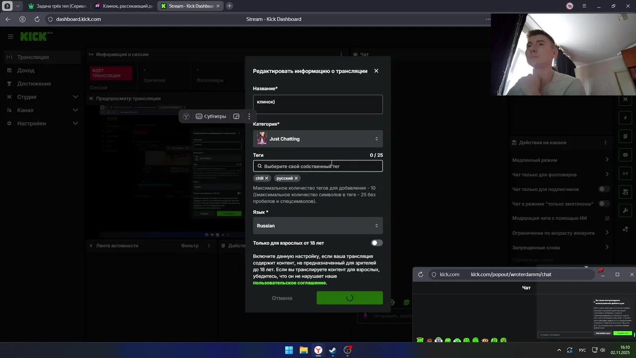Click the Отмена button
This screenshot has width=636, height=358.
coord(282,298)
